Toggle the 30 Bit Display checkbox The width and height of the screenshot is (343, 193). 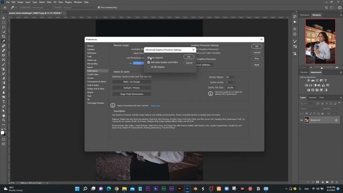coord(149,67)
